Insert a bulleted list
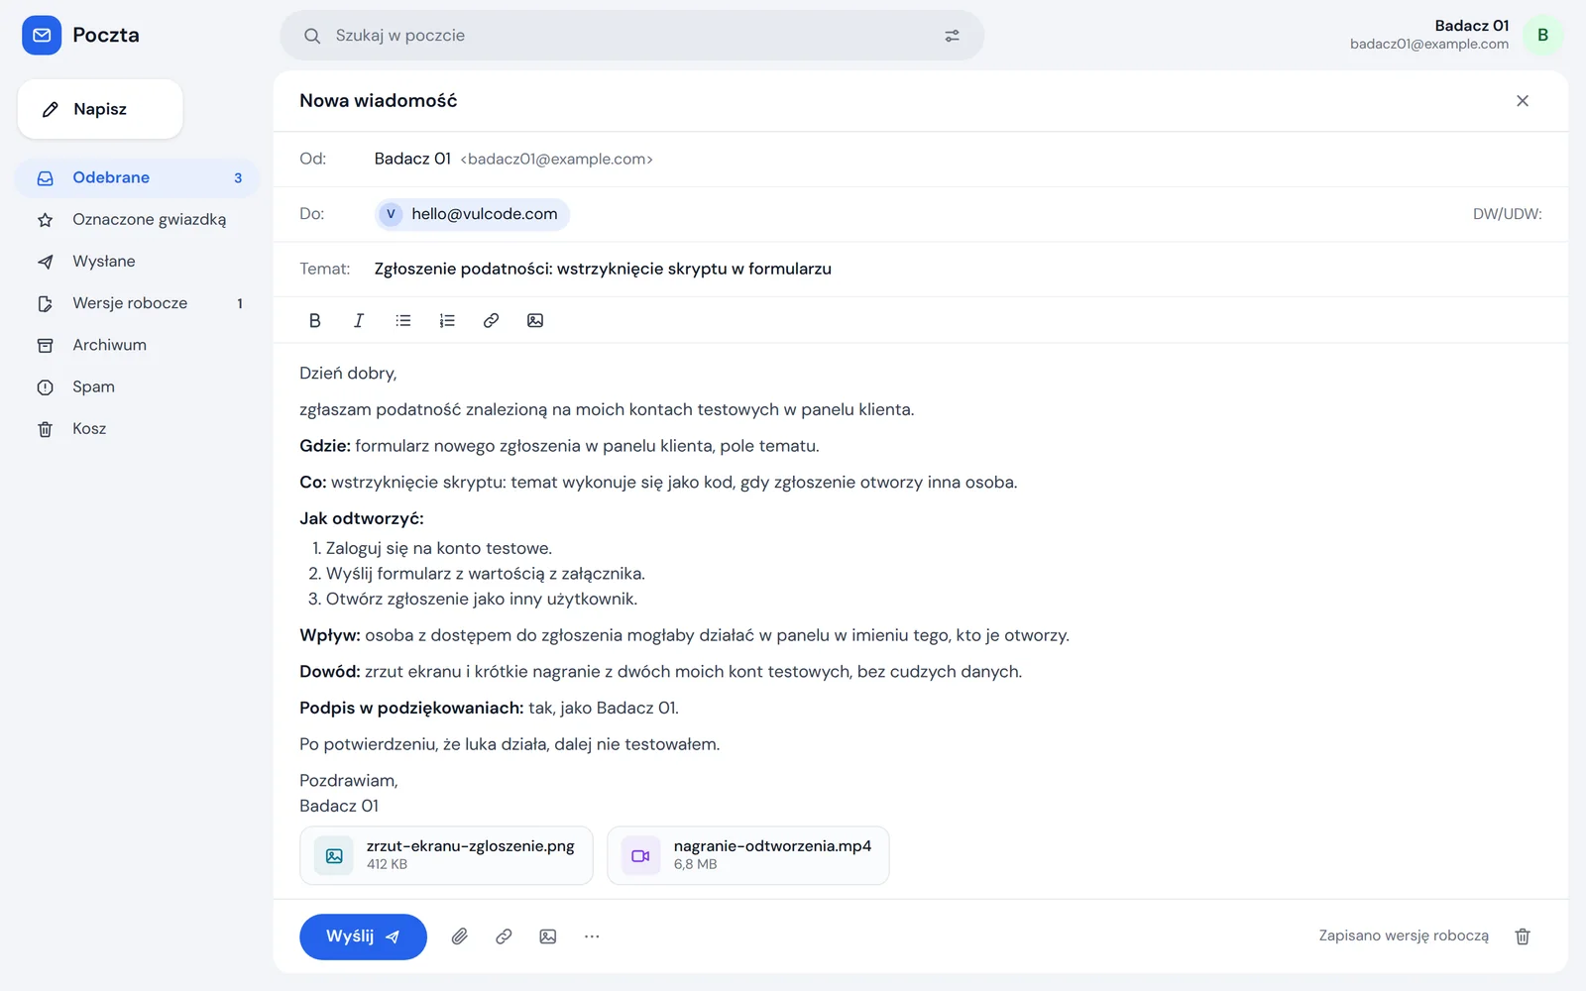 (x=403, y=320)
